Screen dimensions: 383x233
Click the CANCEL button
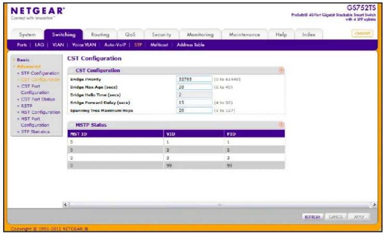[336, 217]
